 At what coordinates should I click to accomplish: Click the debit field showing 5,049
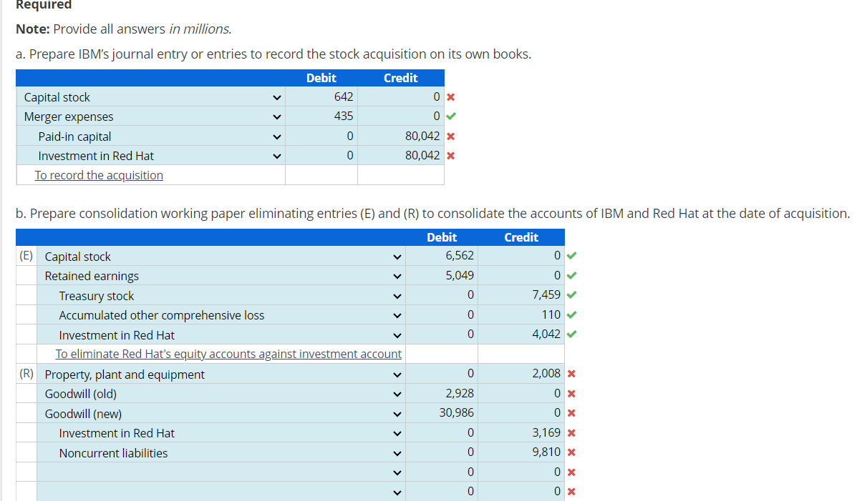point(442,276)
